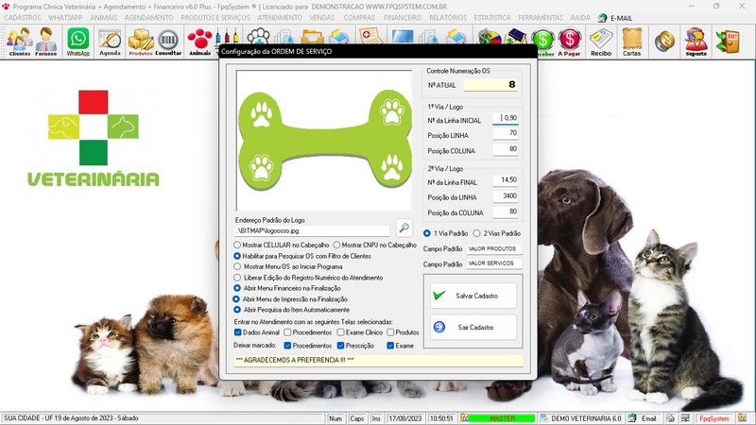This screenshot has width=756, height=425.
Task: Uncheck the Dados Animal checkbox
Action: pyautogui.click(x=237, y=332)
